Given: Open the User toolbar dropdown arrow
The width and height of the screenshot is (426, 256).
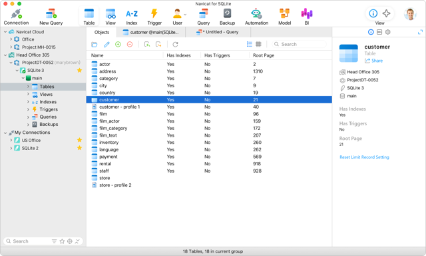Looking at the screenshot, I should tap(185, 15).
